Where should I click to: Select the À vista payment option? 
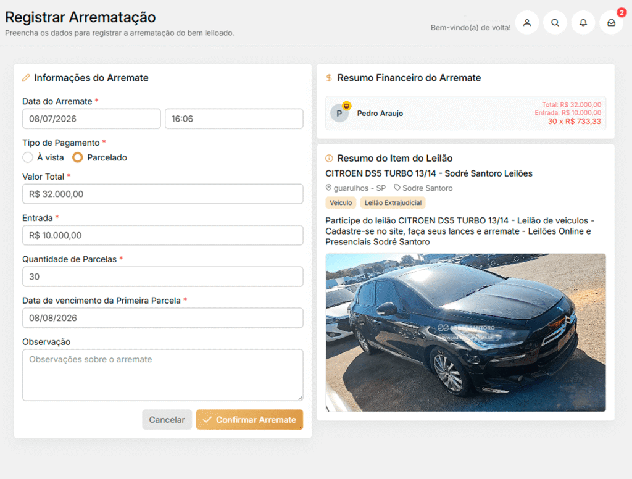click(28, 157)
